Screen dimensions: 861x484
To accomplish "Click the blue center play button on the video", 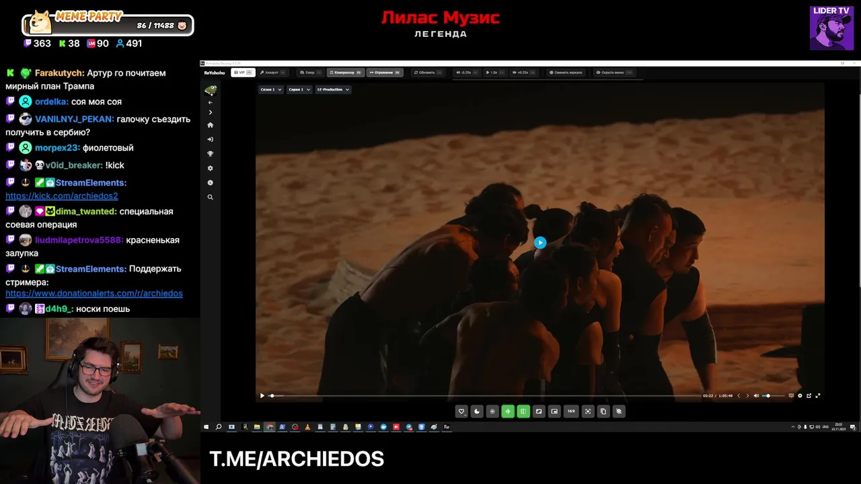I will [x=540, y=243].
